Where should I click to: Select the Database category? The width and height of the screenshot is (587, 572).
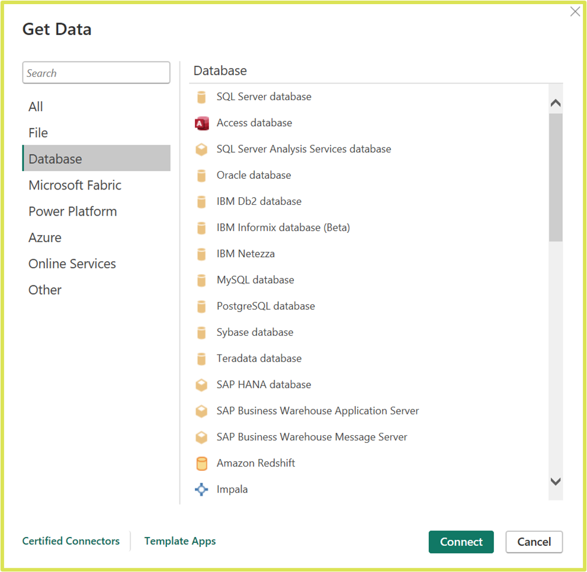point(96,159)
